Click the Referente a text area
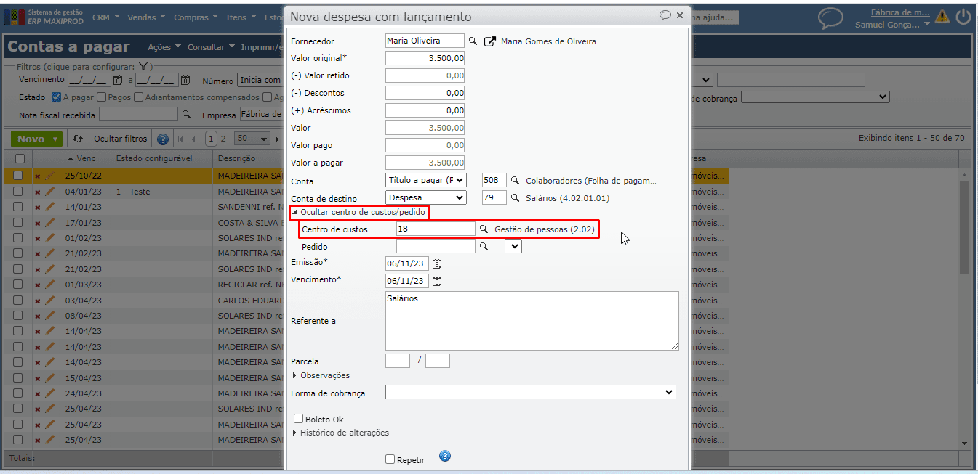The width and height of the screenshot is (978, 474). click(532, 321)
